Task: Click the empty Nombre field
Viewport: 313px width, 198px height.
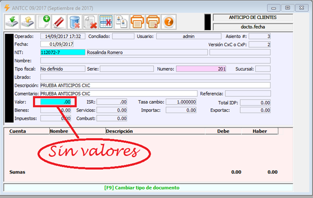Action: pos(155,61)
